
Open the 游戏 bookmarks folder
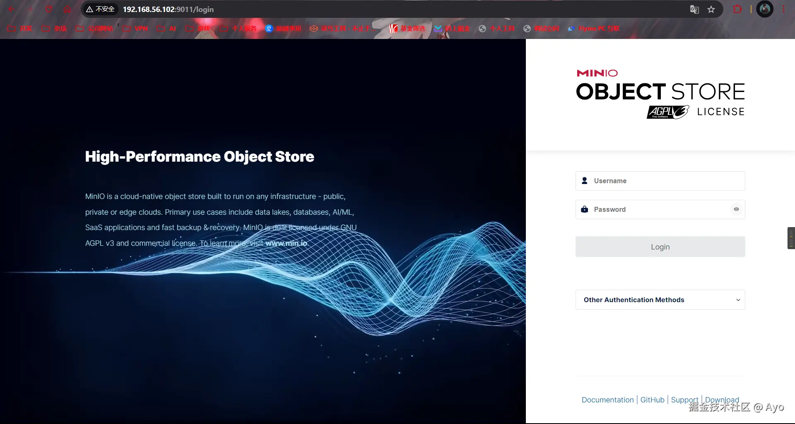click(x=198, y=29)
